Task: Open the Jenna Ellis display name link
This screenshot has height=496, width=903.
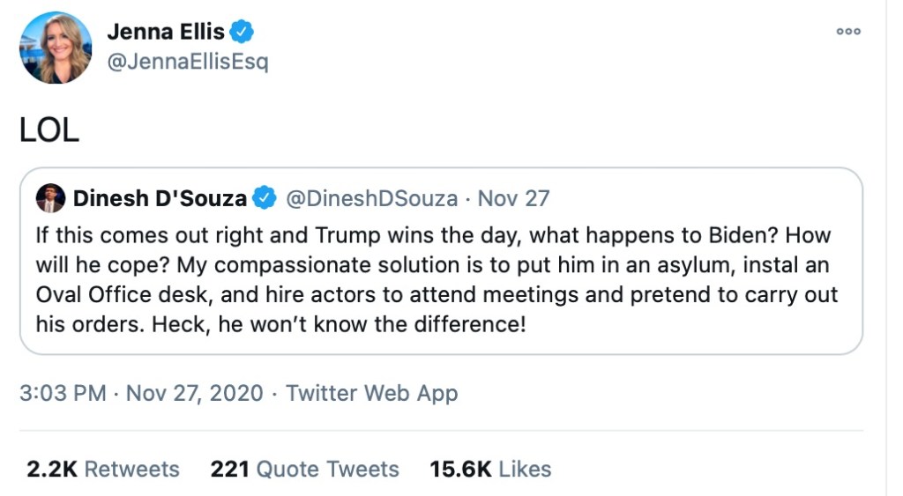Action: click(165, 32)
